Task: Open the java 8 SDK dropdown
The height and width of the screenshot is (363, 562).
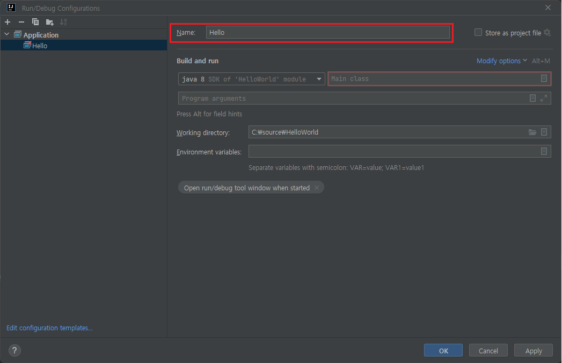Action: 319,78
